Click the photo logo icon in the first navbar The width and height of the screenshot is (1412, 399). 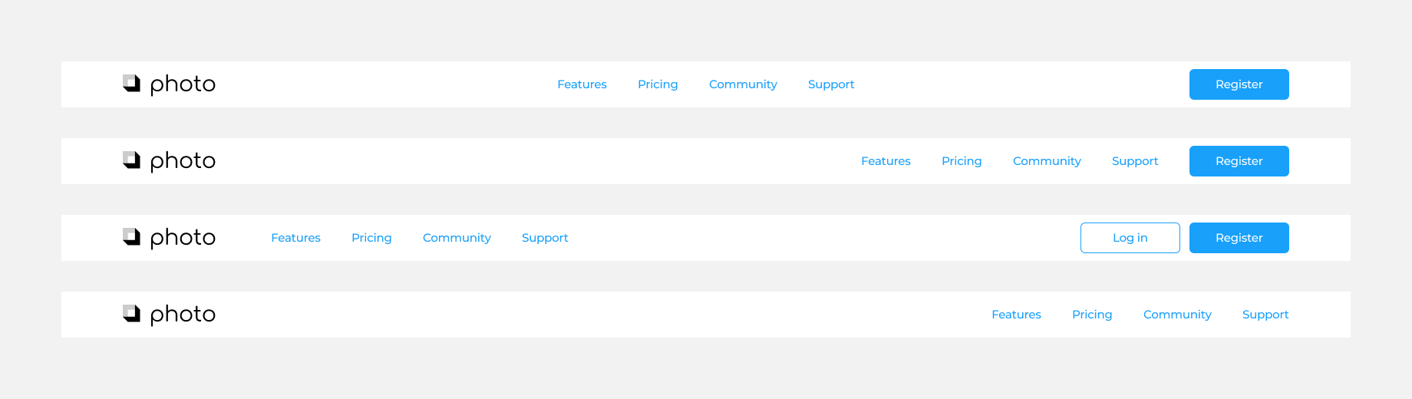point(132,84)
